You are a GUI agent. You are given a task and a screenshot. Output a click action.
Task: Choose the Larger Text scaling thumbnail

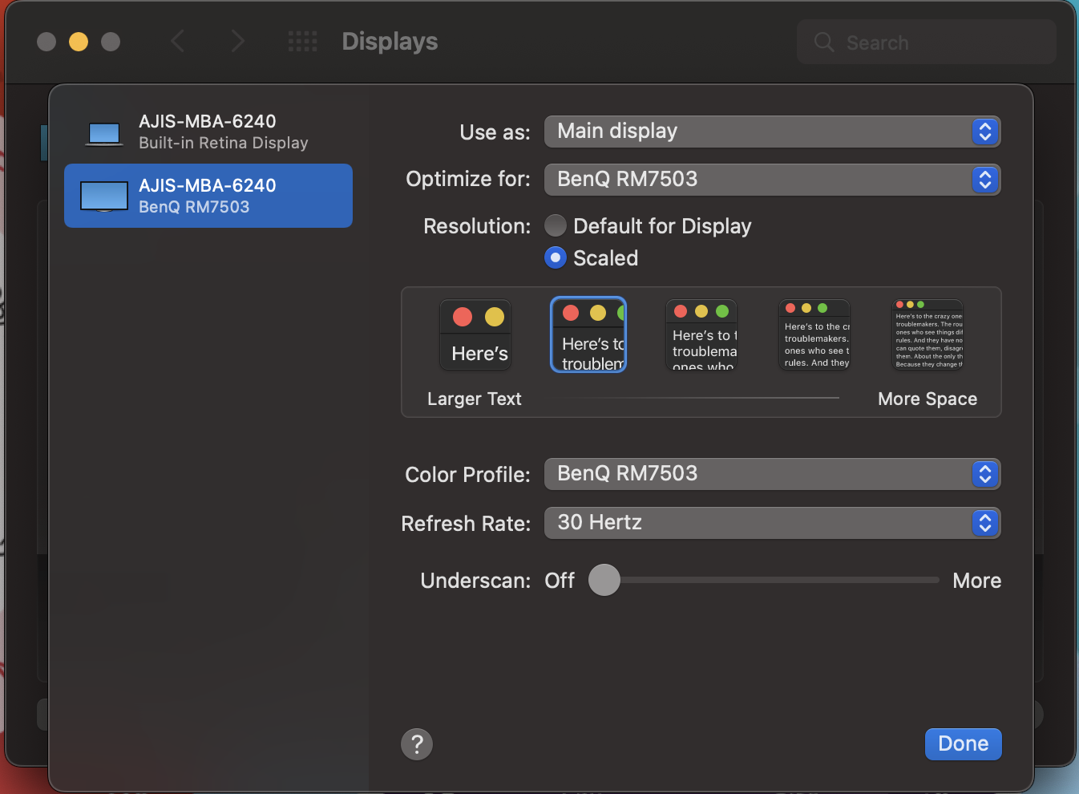[475, 335]
